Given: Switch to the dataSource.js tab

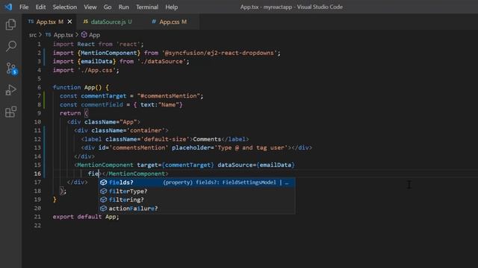Looking at the screenshot, I should pos(111,22).
